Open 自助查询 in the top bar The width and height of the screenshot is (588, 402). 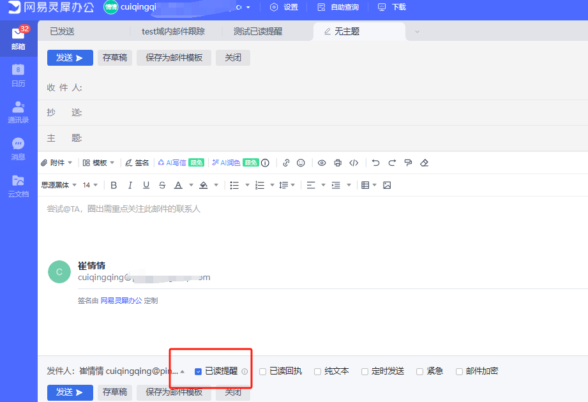[338, 7]
